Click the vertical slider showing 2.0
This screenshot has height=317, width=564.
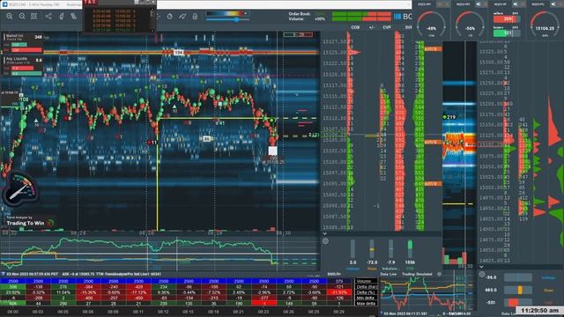point(352,248)
